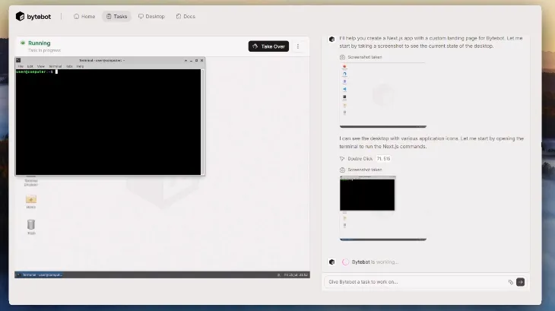Click the send arrow button in the chat input
Viewport: 555px width, 311px height.
[520, 282]
